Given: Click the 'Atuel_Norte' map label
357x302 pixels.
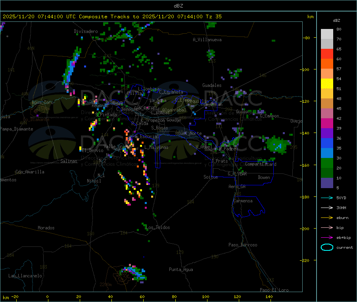Looking at the screenshot, I should point(188,133).
